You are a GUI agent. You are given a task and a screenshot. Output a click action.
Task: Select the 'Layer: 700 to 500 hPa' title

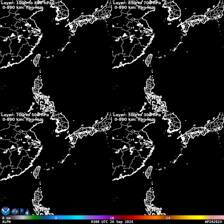click(x=25, y=115)
